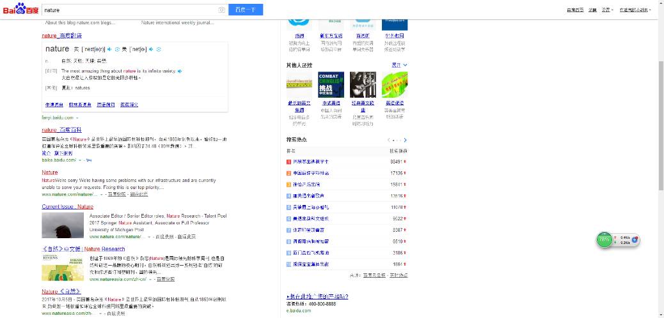Open dropdown arrow after baike.baidu.com URL
The width and height of the screenshot is (664, 318).
(x=79, y=160)
